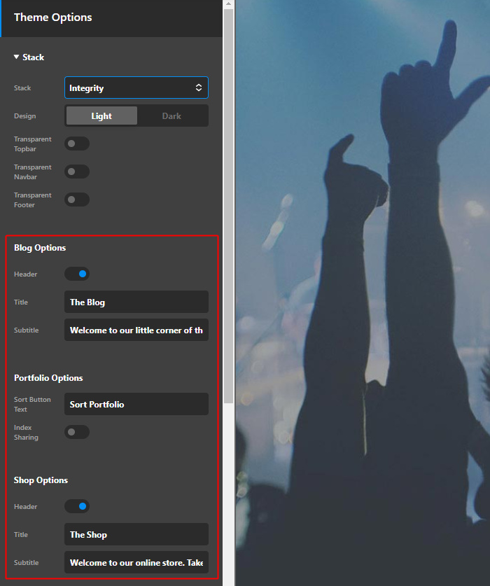Click the Blog Title field containing The Blog
Screen dimensions: 490x586
point(136,302)
